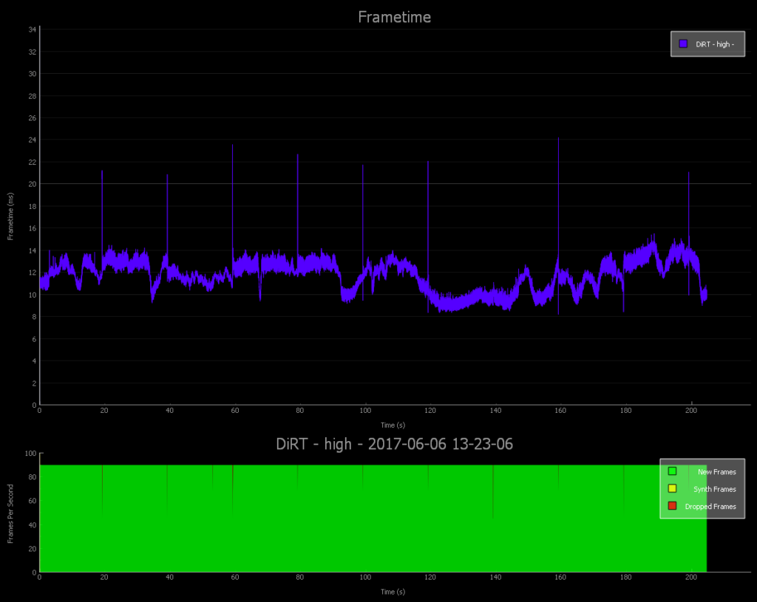Select the 'New Frames' legend text
The width and height of the screenshot is (757, 602).
point(716,471)
